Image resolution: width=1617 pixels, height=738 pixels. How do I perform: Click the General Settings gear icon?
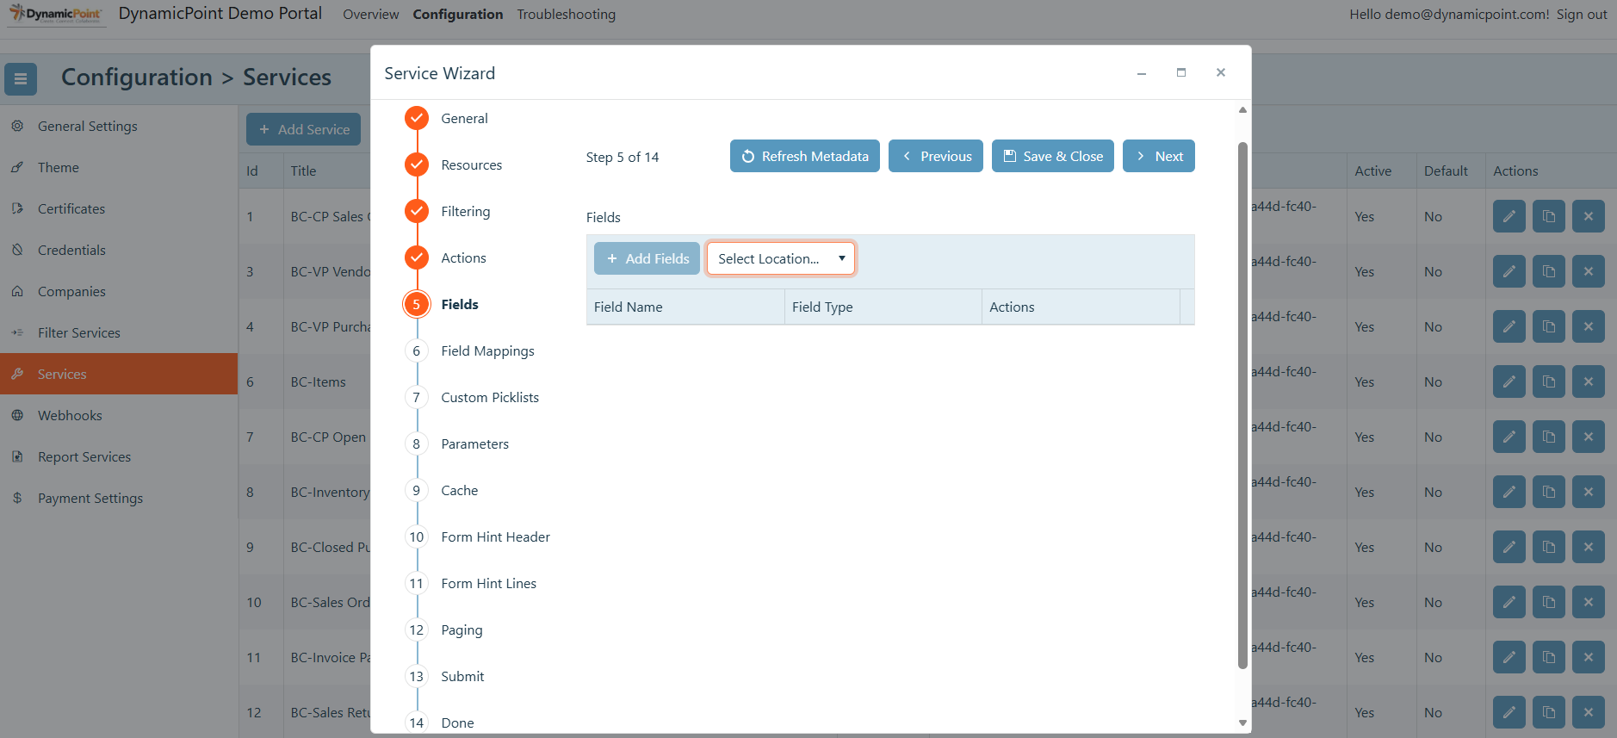[17, 126]
